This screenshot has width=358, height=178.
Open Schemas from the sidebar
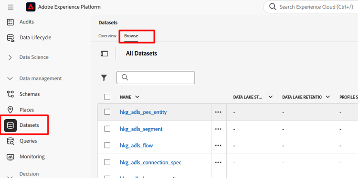[x=30, y=94]
